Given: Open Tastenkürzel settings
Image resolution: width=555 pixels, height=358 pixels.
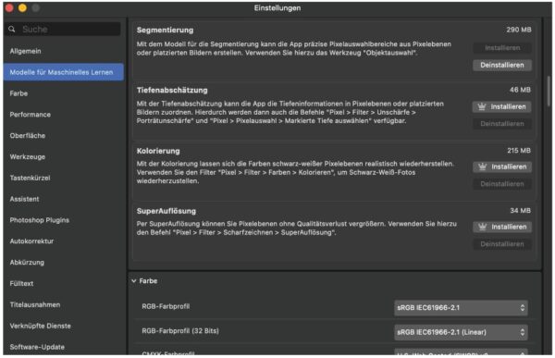Looking at the screenshot, I should tap(31, 178).
